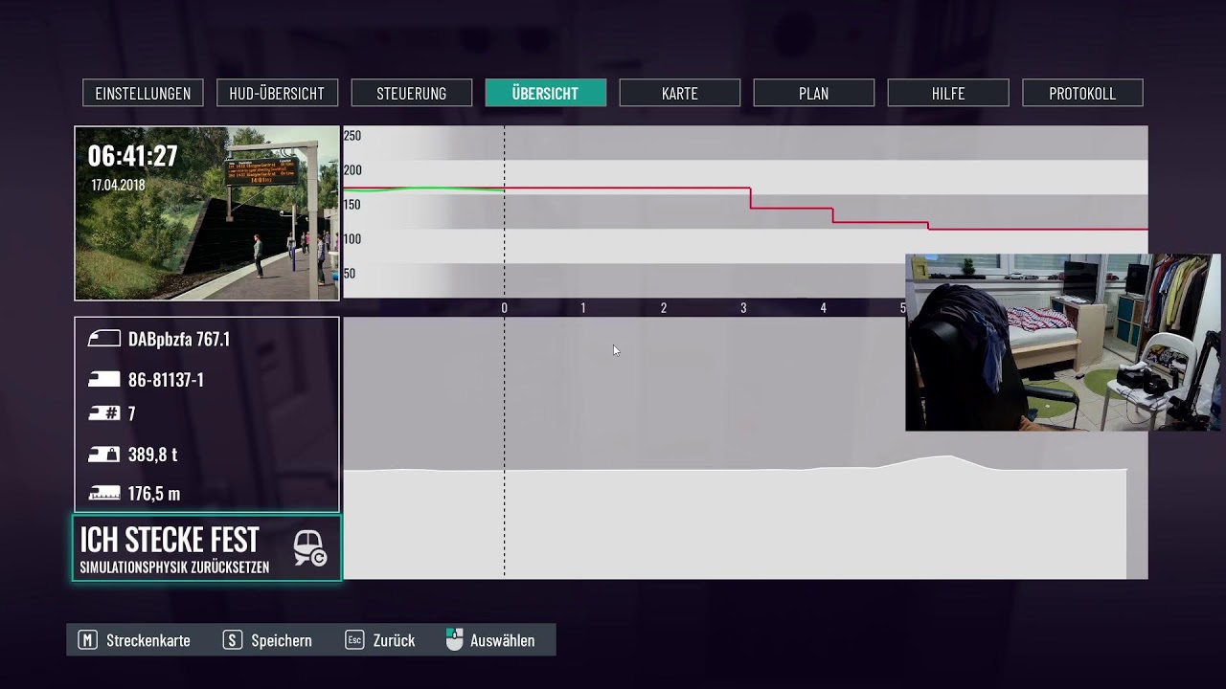Click the 2 km marker on distance axis

[663, 308]
